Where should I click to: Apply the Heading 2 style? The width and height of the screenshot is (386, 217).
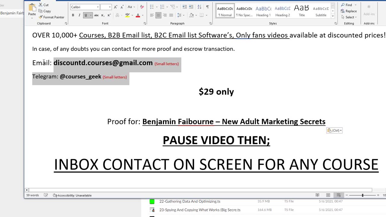click(283, 11)
